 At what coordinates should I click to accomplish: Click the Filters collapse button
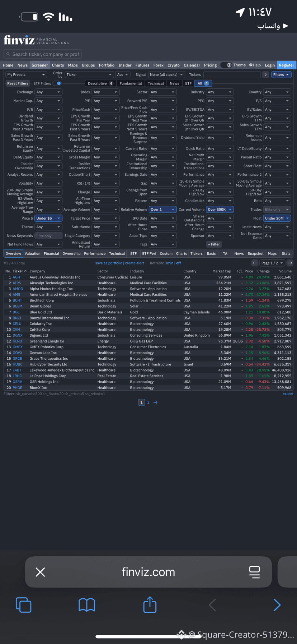[281, 75]
